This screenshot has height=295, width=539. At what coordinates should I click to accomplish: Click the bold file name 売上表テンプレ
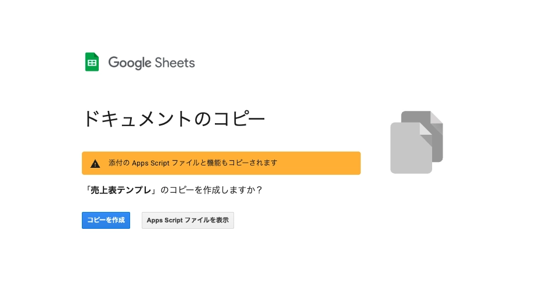(122, 190)
